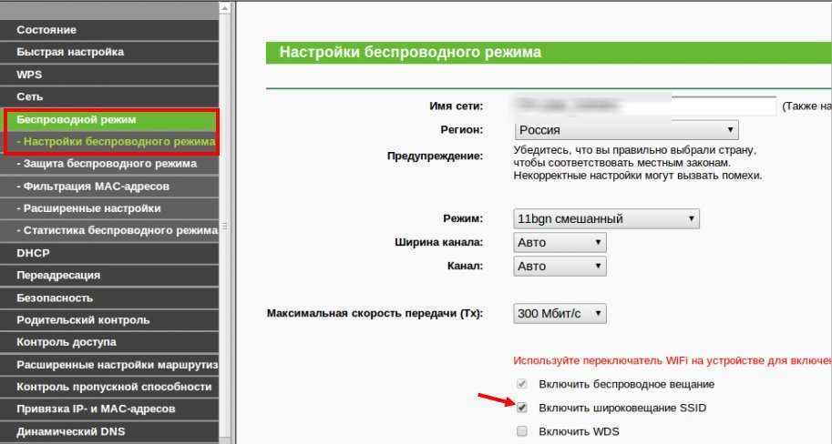Enable the Включить WDS checkbox
Image resolution: width=832 pixels, height=444 pixels.
[522, 431]
